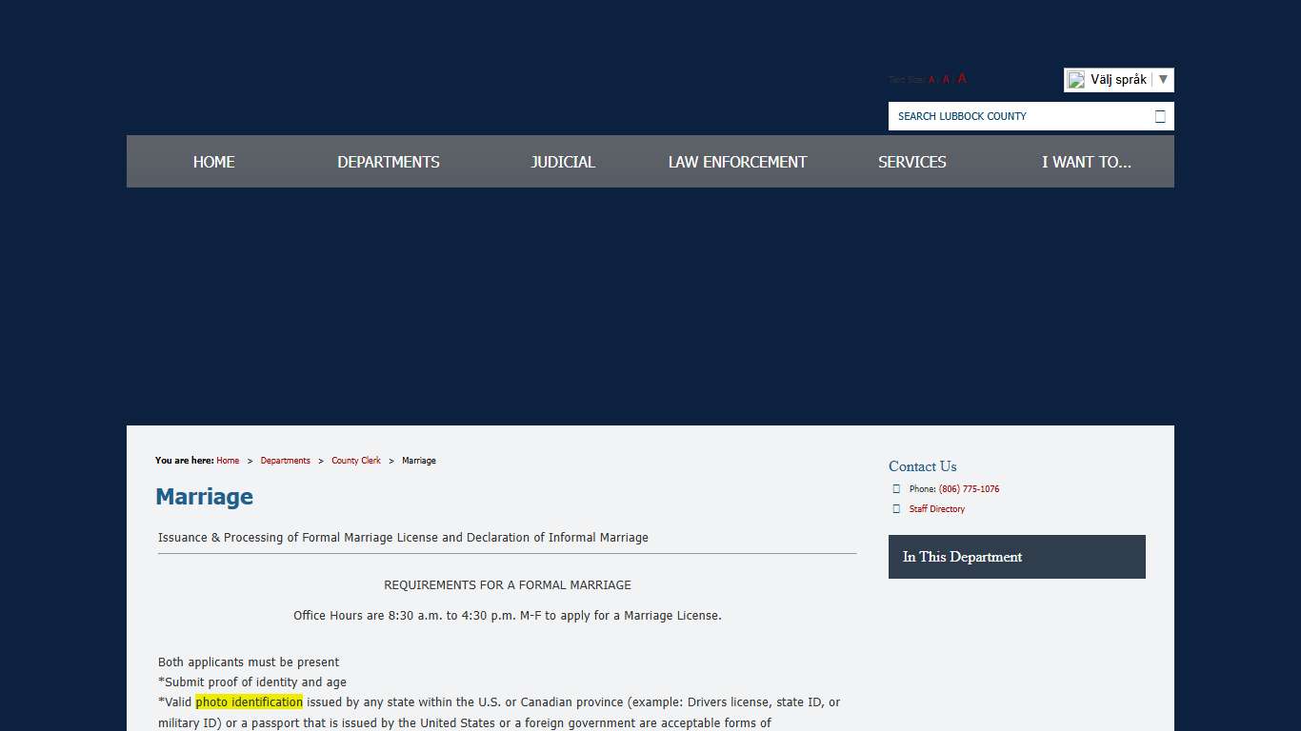Open the Välj språk language dropdown arrow

(x=1163, y=80)
